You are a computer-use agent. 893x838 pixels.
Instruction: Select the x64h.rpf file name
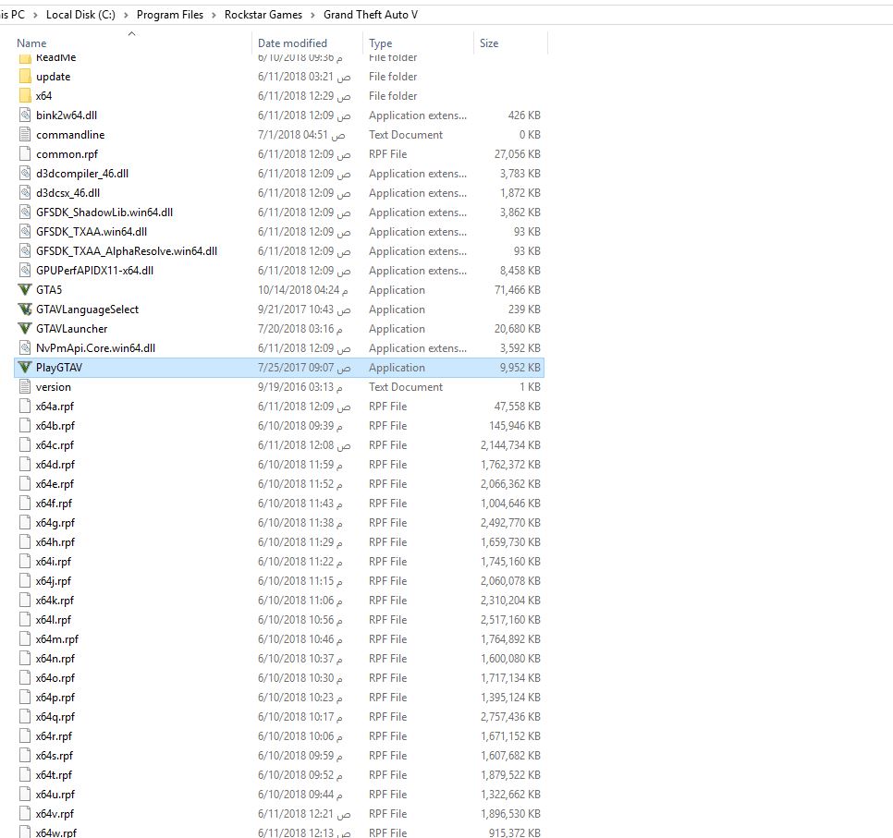(55, 542)
